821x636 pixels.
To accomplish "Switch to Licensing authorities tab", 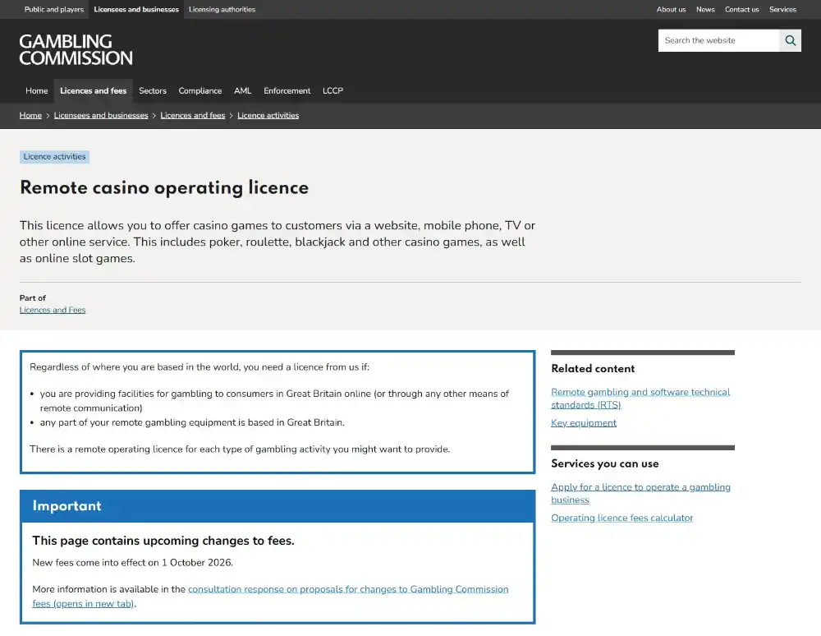I will click(x=222, y=9).
